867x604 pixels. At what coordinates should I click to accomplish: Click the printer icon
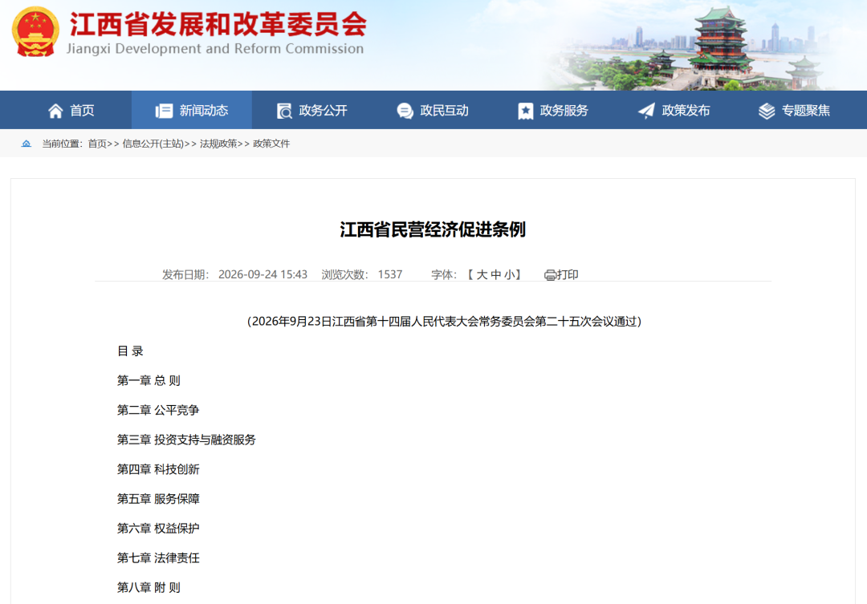pyautogui.click(x=550, y=275)
